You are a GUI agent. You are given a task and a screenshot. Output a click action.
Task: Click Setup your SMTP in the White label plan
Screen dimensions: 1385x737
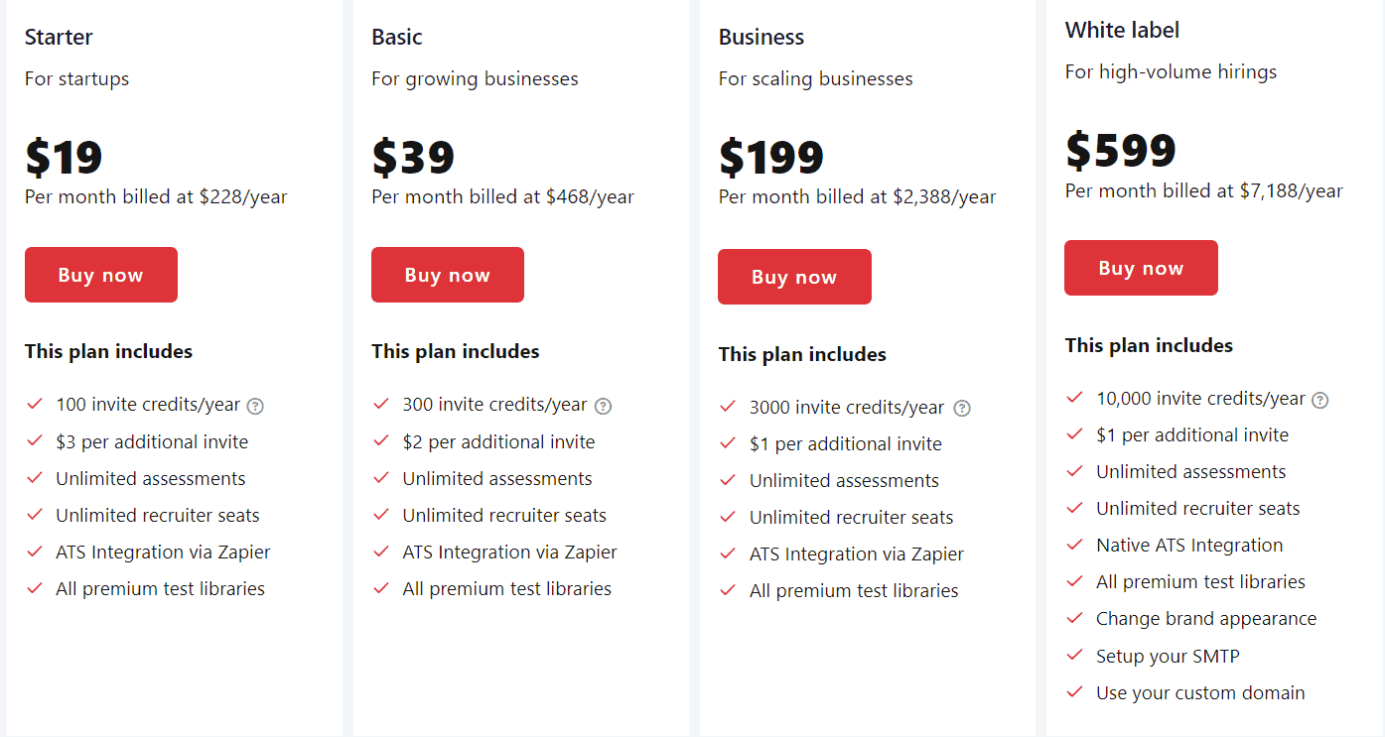click(1168, 656)
